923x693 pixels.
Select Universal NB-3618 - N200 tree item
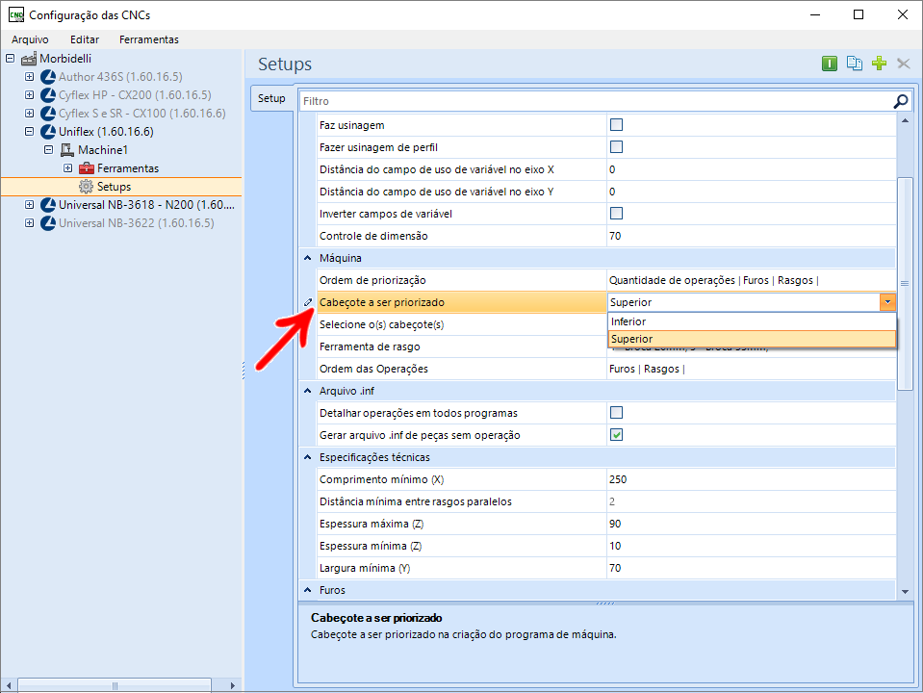145,205
